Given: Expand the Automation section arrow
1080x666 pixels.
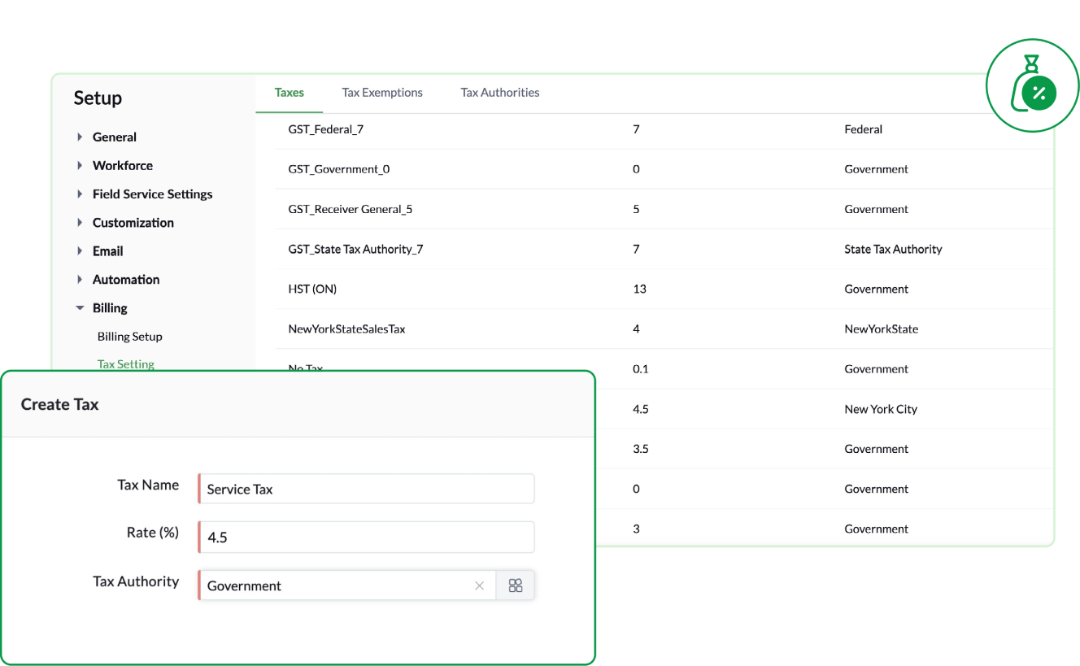Looking at the screenshot, I should tap(80, 280).
